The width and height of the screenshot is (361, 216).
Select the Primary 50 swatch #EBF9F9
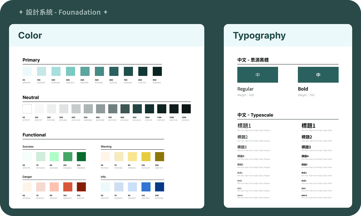point(27,71)
